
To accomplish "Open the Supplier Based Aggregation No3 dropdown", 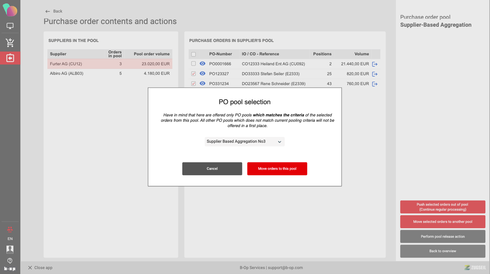I will [x=245, y=142].
